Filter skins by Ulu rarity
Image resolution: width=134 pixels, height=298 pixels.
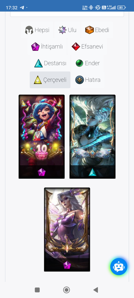pyautogui.click(x=67, y=30)
